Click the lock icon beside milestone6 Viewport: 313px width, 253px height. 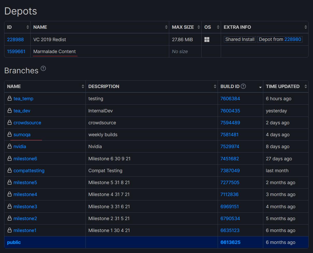coord(10,158)
